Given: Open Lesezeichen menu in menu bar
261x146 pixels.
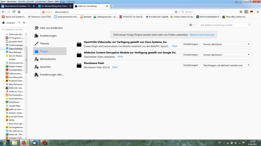Looking at the screenshot, I should [41, 2].
